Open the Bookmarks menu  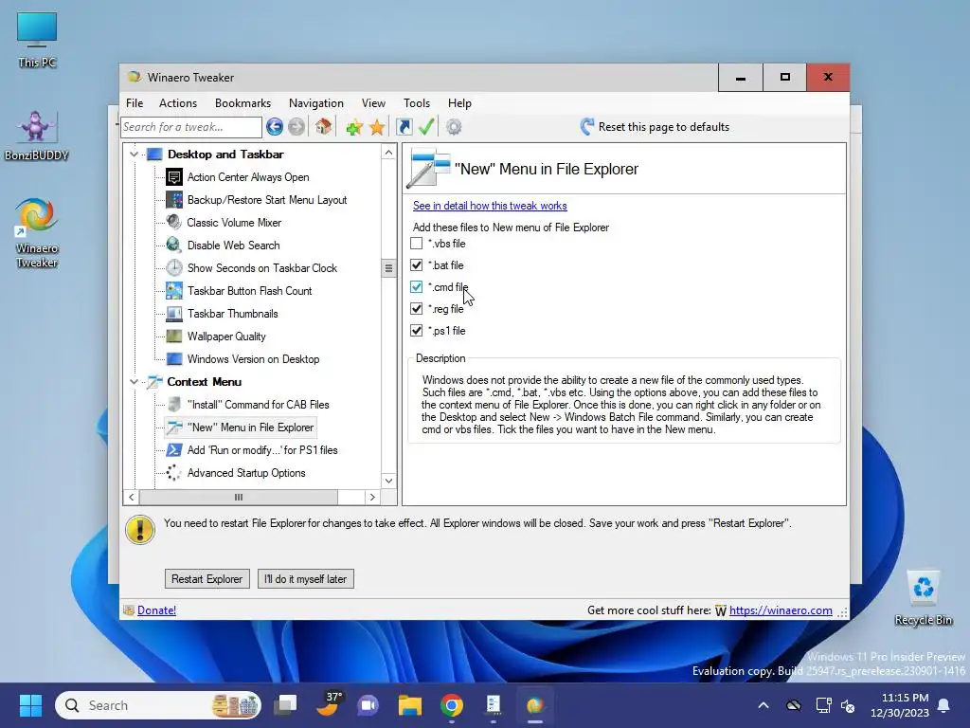tap(242, 102)
